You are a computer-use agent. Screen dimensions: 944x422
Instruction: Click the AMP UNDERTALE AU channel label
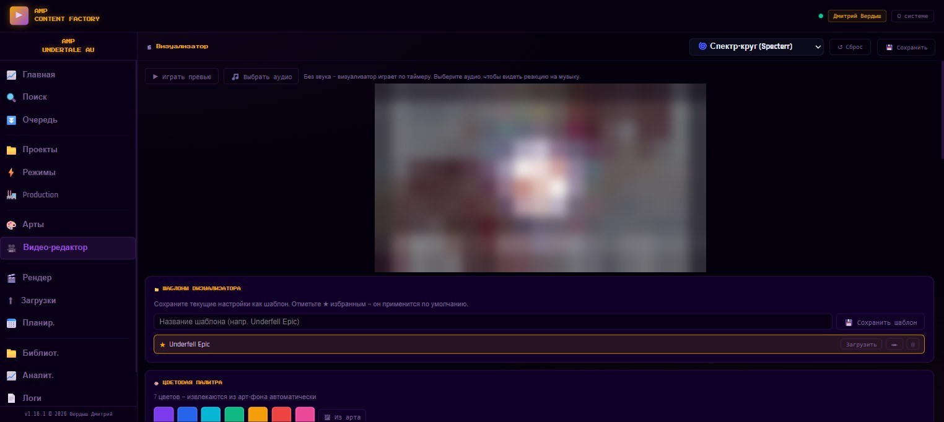pos(68,46)
